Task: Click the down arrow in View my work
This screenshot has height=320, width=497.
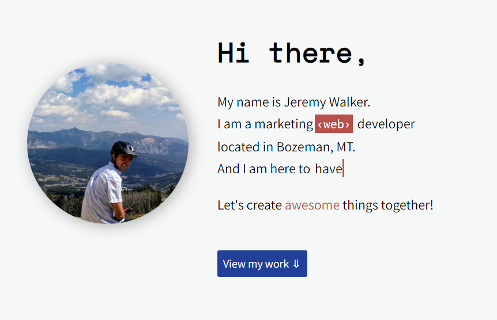Action: pos(296,264)
